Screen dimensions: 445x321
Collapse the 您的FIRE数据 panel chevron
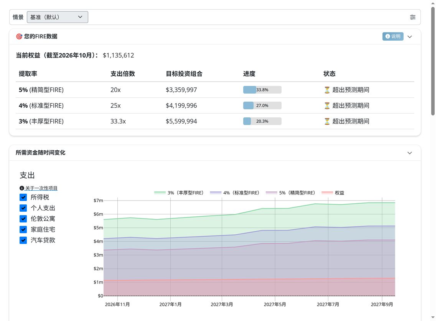pyautogui.click(x=410, y=36)
